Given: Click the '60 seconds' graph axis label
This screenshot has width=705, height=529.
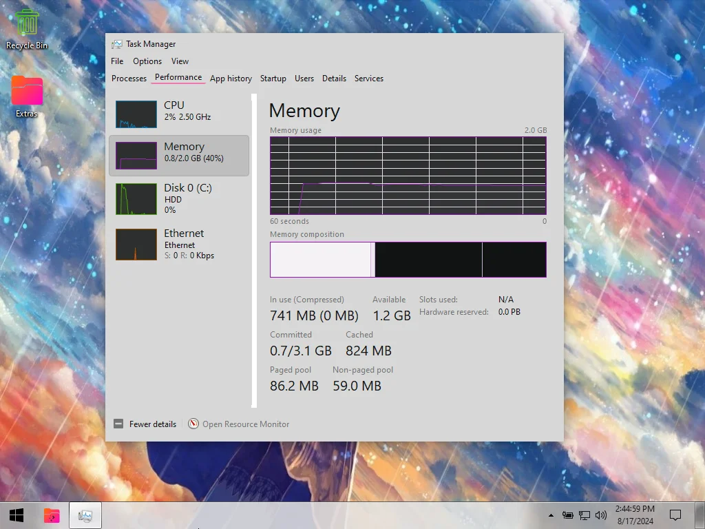Looking at the screenshot, I should (290, 221).
